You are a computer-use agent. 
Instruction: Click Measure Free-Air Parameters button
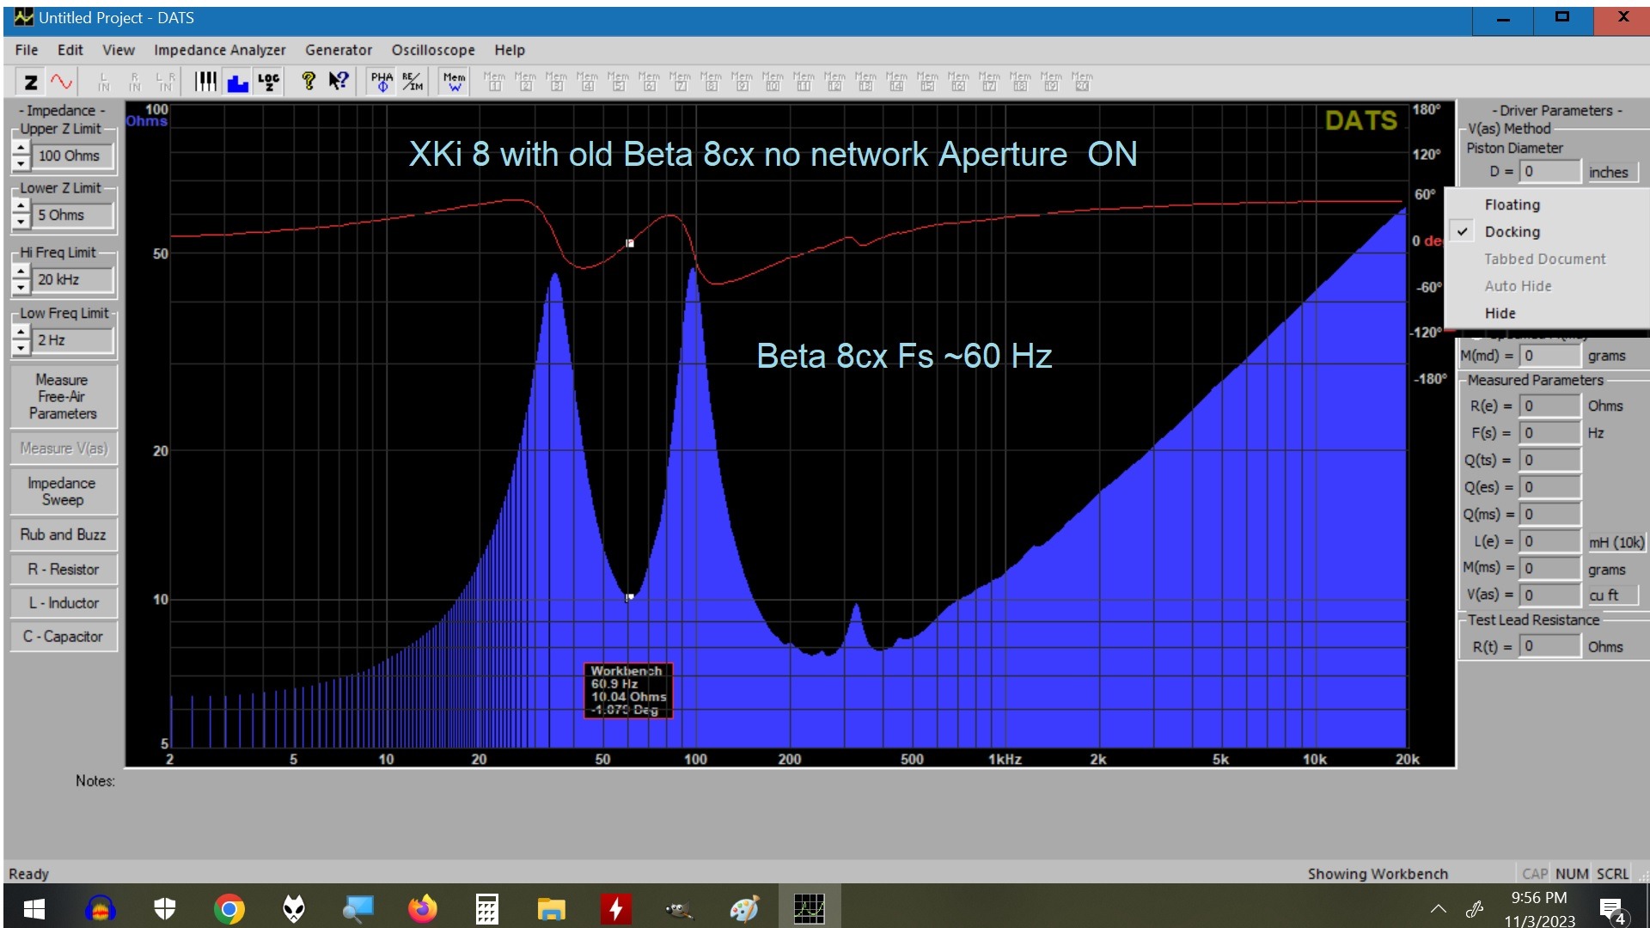click(63, 396)
